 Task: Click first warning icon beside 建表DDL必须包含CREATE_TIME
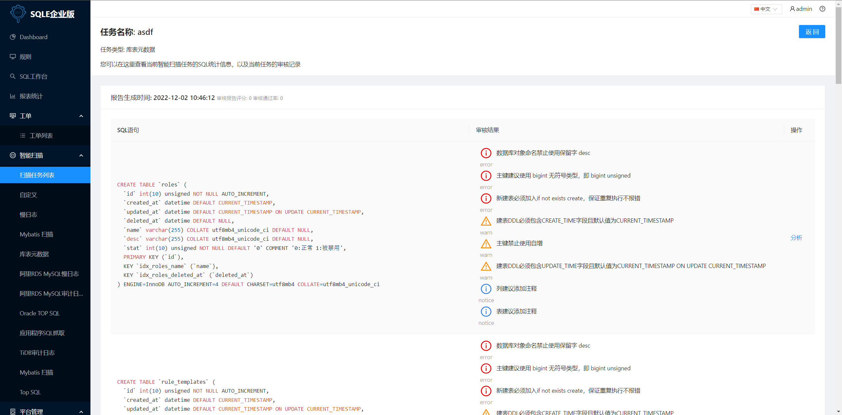[486, 221]
